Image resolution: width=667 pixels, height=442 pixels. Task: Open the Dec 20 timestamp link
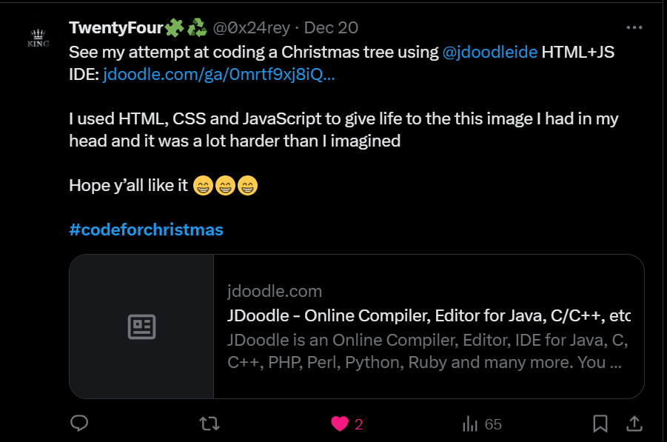(x=331, y=28)
